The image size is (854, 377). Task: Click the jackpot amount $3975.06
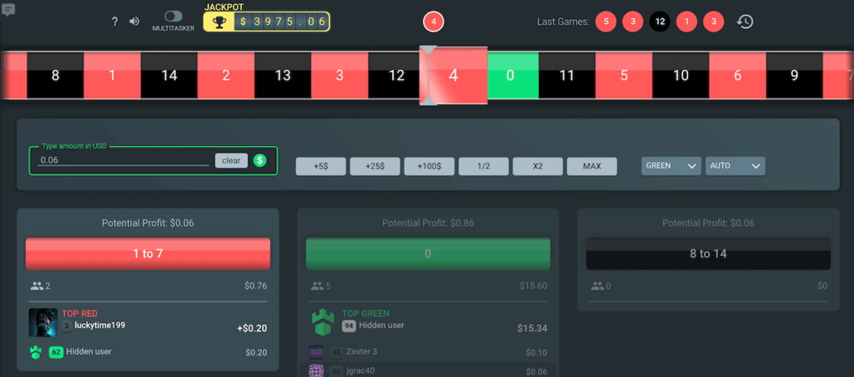(282, 22)
